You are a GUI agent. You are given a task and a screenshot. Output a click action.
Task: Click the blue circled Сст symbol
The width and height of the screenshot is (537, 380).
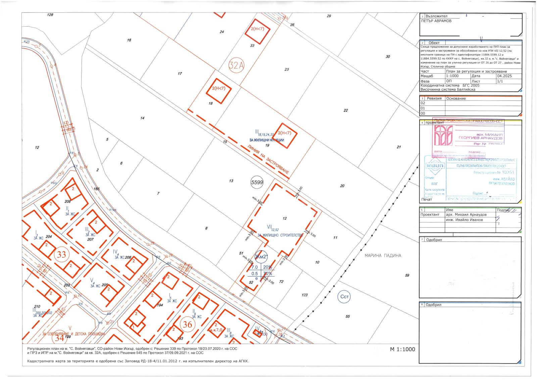click(345, 297)
